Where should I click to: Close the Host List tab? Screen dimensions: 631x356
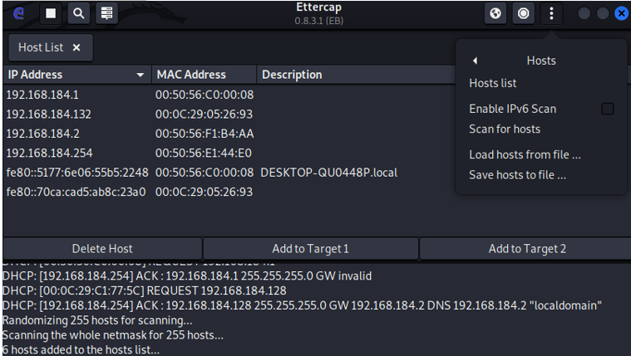click(76, 48)
